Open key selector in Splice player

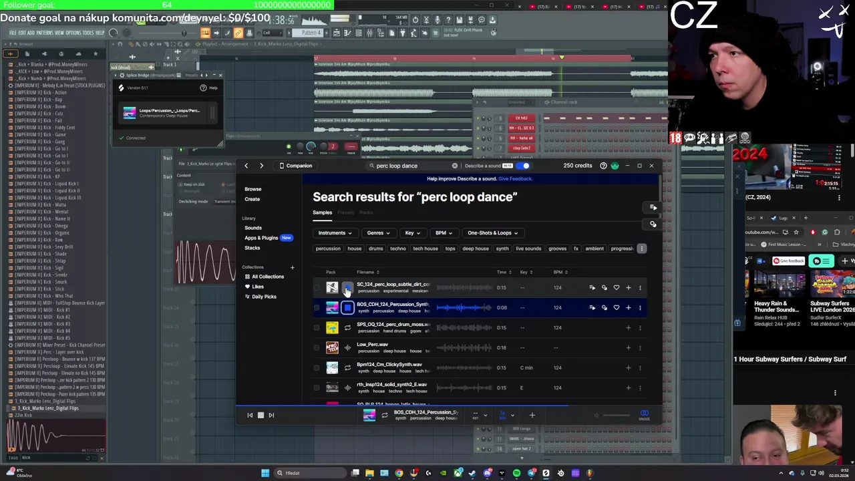point(478,415)
